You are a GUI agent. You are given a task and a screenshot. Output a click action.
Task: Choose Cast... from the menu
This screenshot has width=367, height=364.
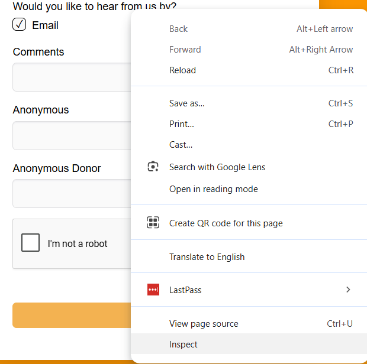(x=181, y=145)
